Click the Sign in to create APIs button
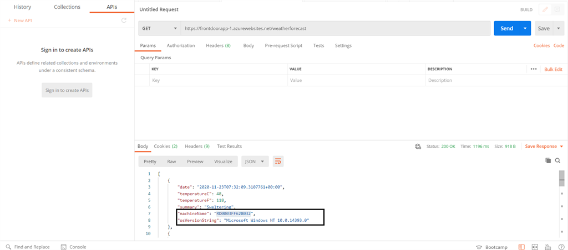 tap(67, 90)
